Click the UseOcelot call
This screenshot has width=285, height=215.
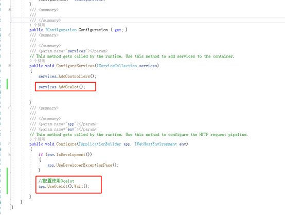(x=58, y=186)
